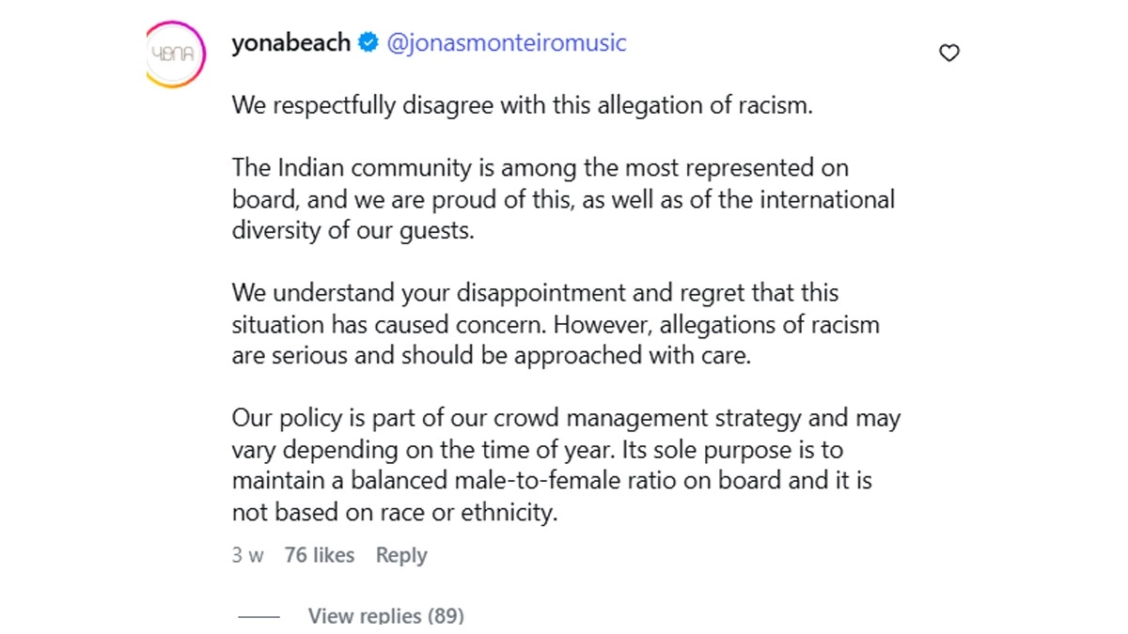Viewport: 1128px width, 634px height.
Task: Click the line starting "situation has caused concern"
Action: point(556,325)
